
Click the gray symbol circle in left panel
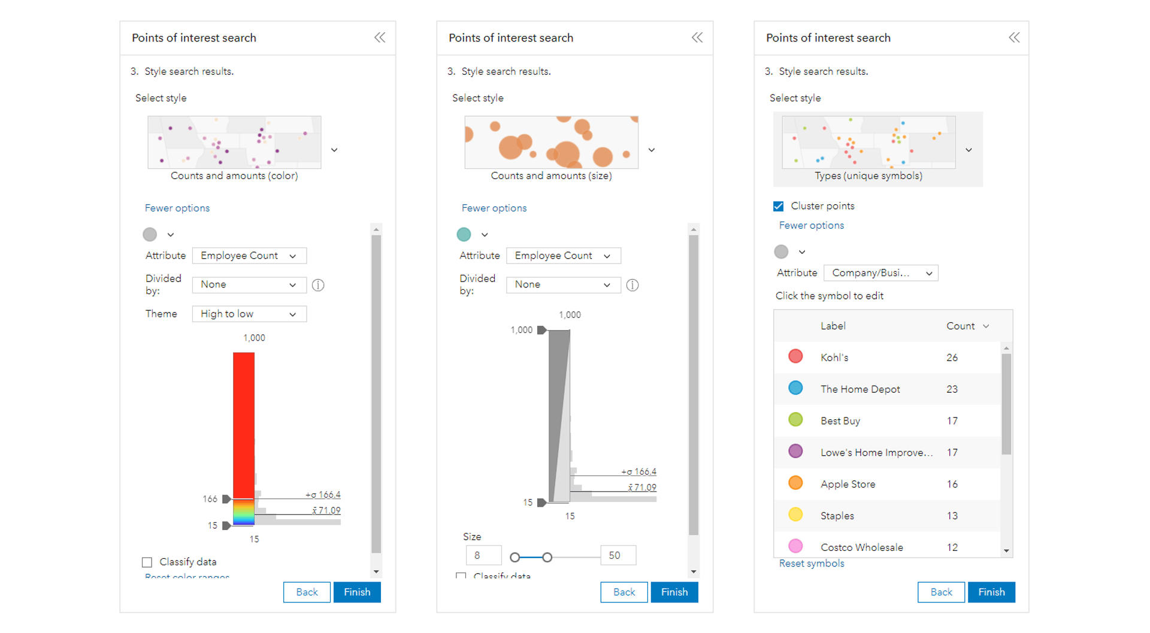(x=150, y=235)
